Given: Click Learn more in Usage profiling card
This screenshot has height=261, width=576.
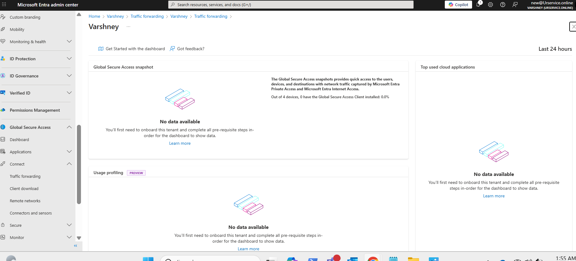Looking at the screenshot, I should [249, 249].
